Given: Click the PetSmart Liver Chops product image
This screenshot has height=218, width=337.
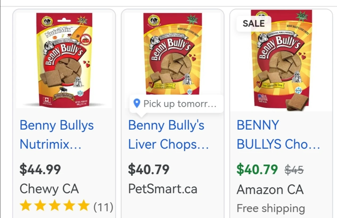Looking at the screenshot, I should click(x=172, y=54).
